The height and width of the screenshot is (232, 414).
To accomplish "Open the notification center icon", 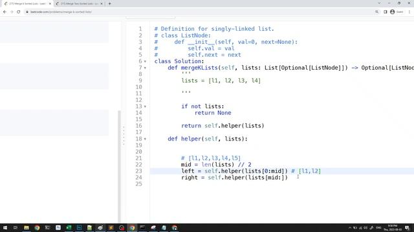I will tap(407, 227).
